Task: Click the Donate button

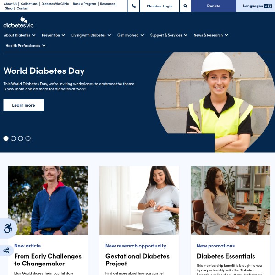Action: 214,6
